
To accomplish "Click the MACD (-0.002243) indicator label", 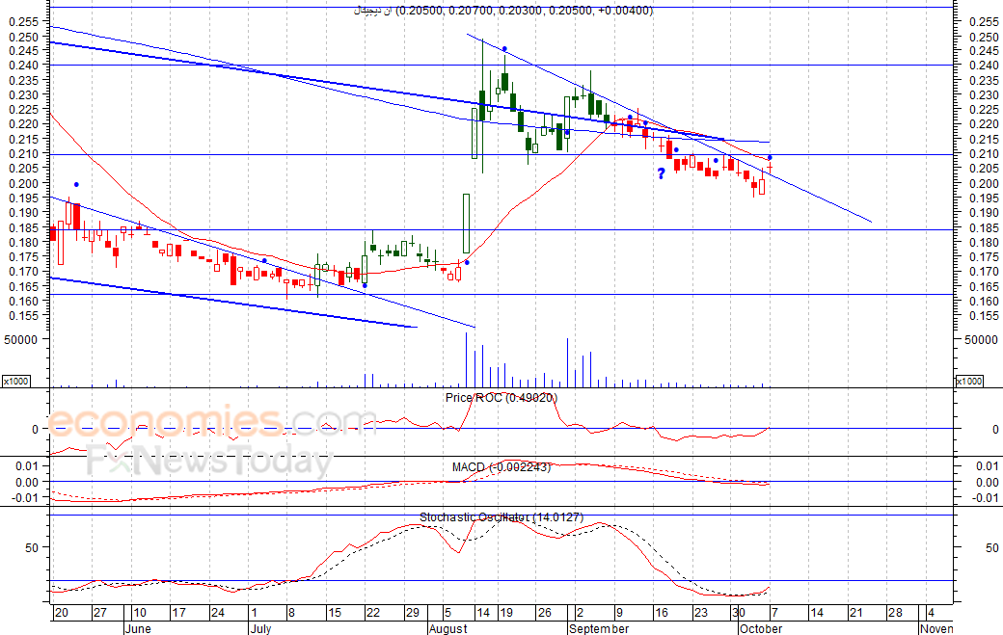I will [501, 467].
